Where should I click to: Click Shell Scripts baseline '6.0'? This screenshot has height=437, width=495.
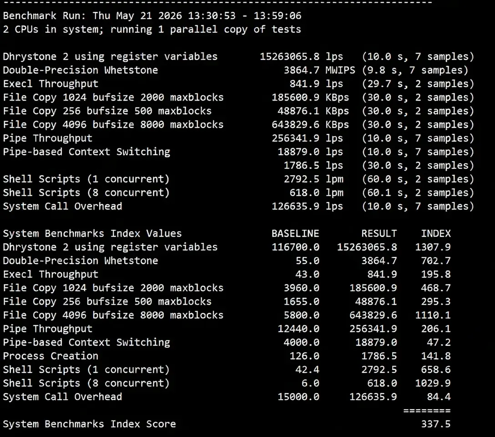click(310, 382)
